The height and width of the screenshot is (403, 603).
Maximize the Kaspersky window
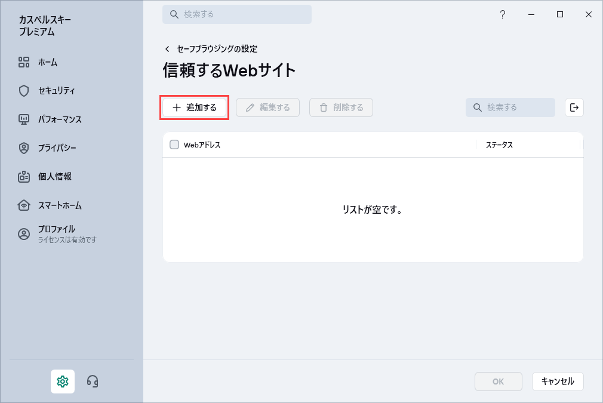(560, 14)
